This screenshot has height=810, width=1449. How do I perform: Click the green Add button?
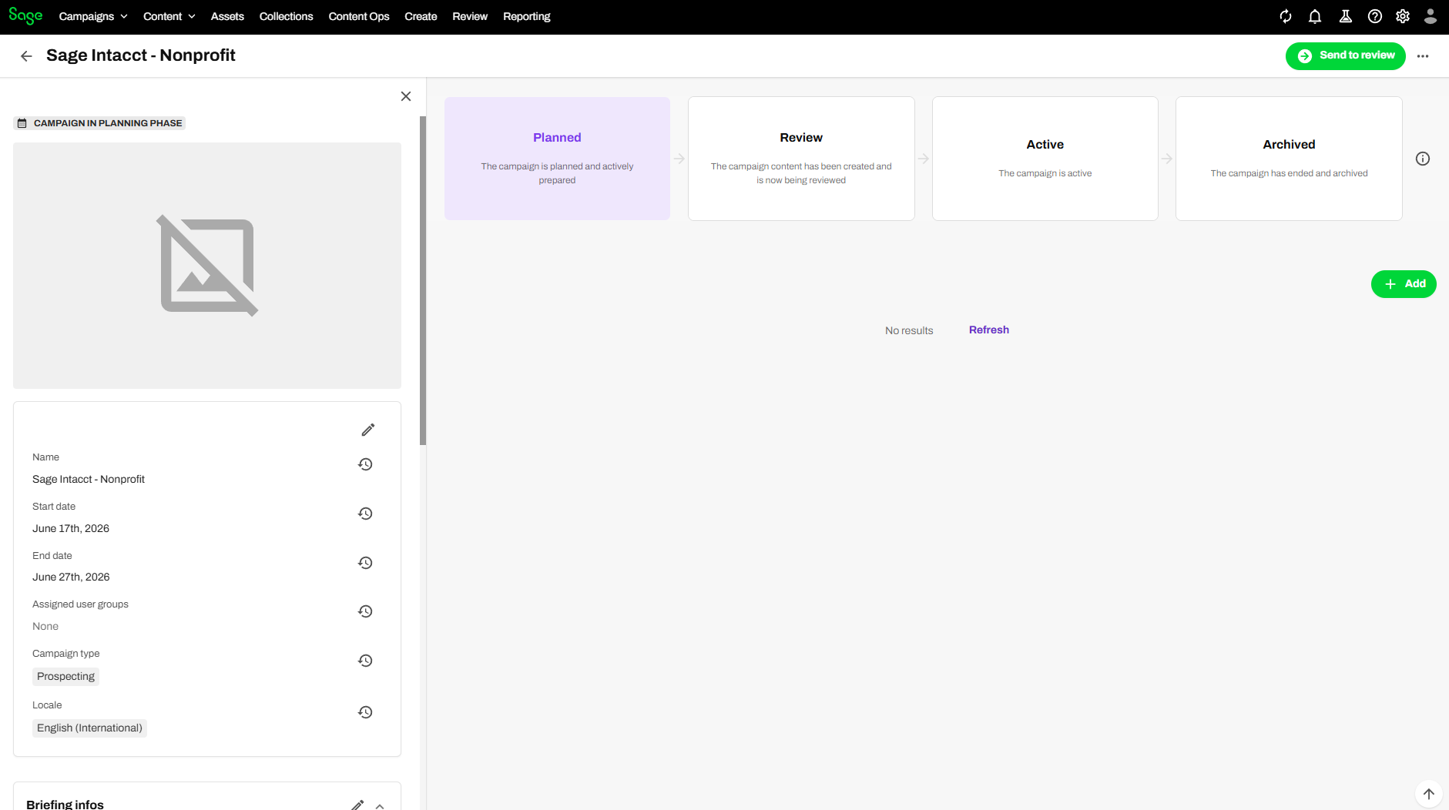click(1404, 284)
